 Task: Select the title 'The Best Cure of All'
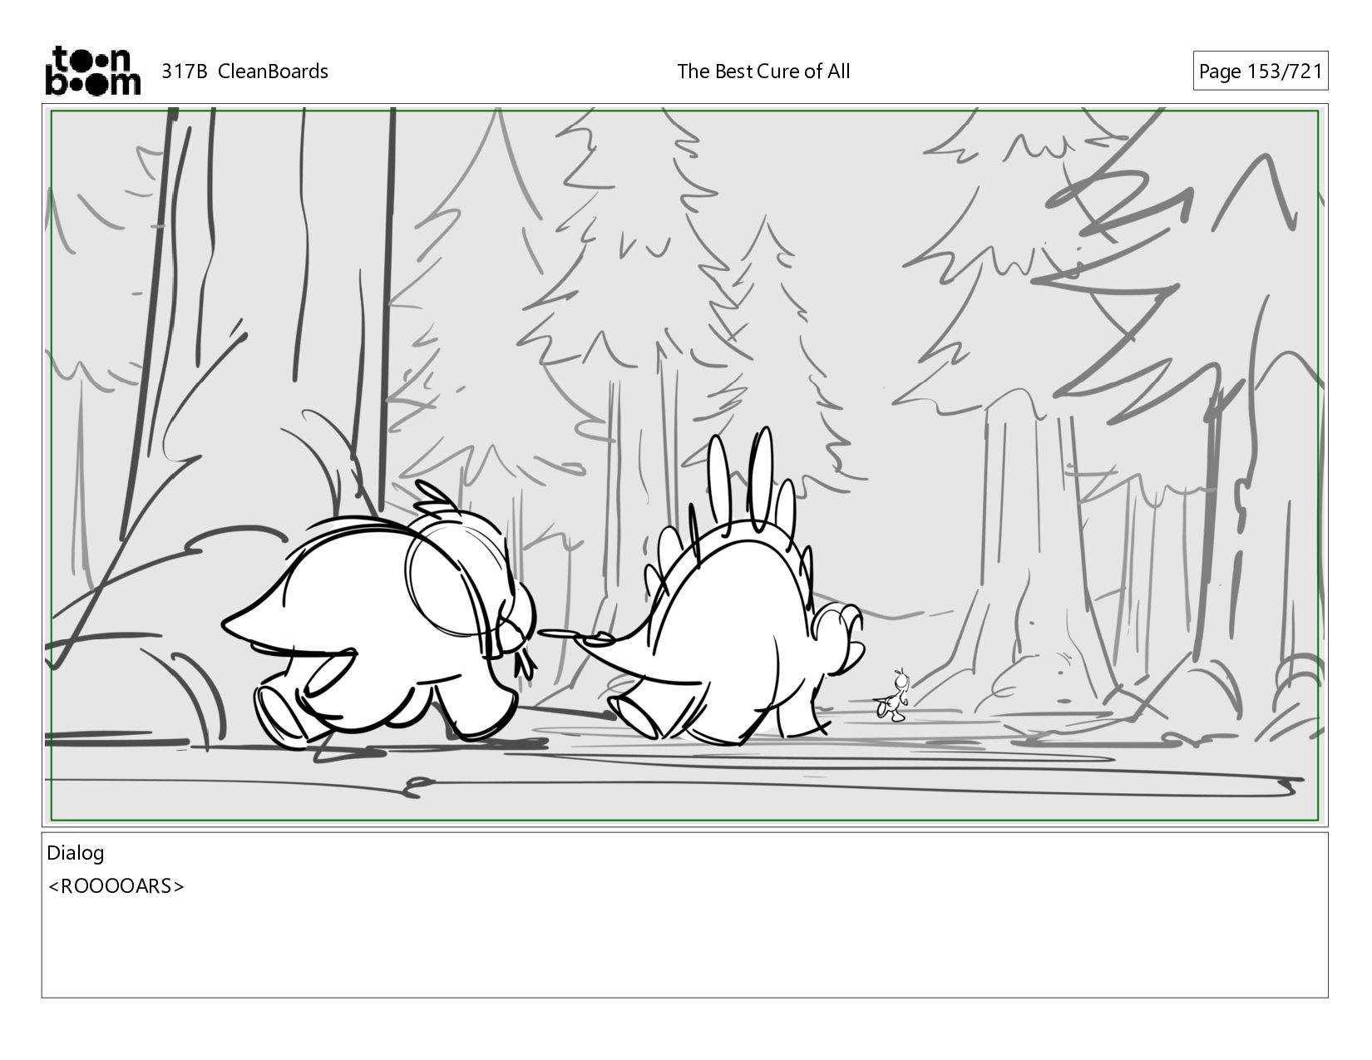coord(763,71)
